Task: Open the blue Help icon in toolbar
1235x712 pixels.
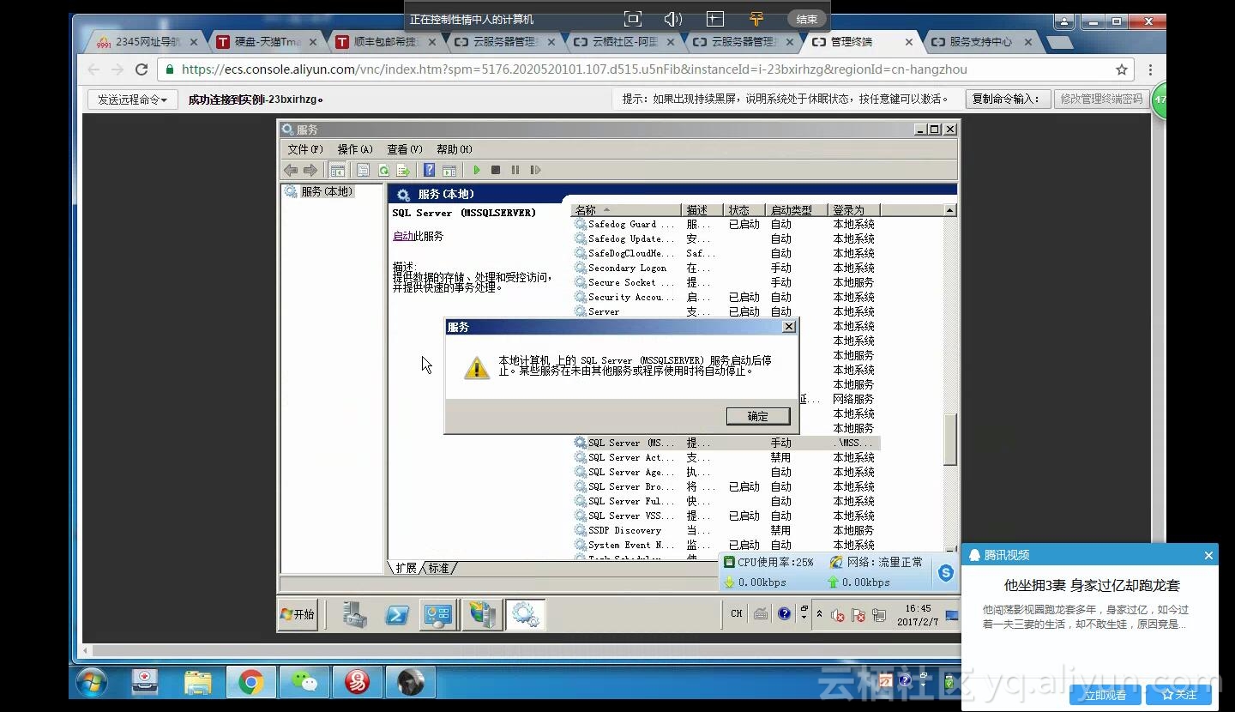Action: click(429, 170)
